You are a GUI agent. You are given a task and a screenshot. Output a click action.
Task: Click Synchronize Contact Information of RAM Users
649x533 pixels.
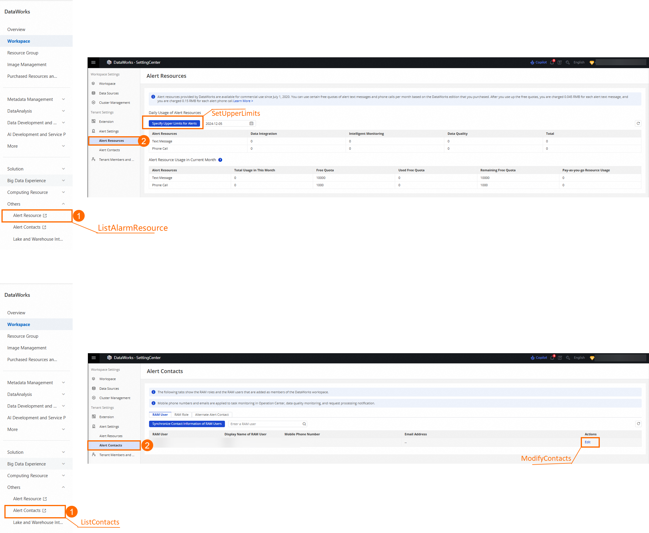187,424
